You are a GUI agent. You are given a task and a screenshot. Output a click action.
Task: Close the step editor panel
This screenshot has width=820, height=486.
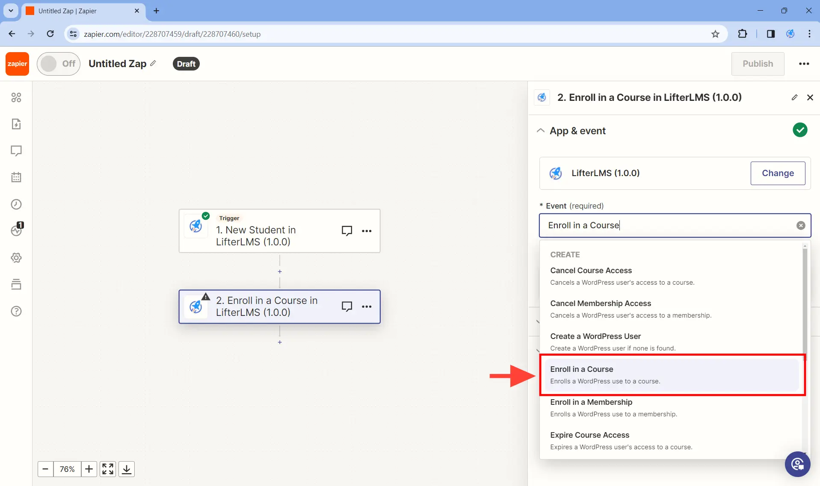[810, 97]
